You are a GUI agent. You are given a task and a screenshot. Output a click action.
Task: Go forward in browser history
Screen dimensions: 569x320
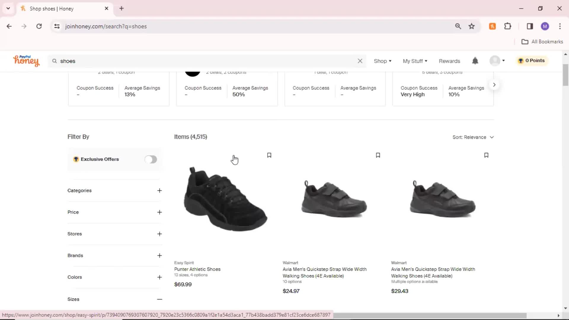coord(24,26)
